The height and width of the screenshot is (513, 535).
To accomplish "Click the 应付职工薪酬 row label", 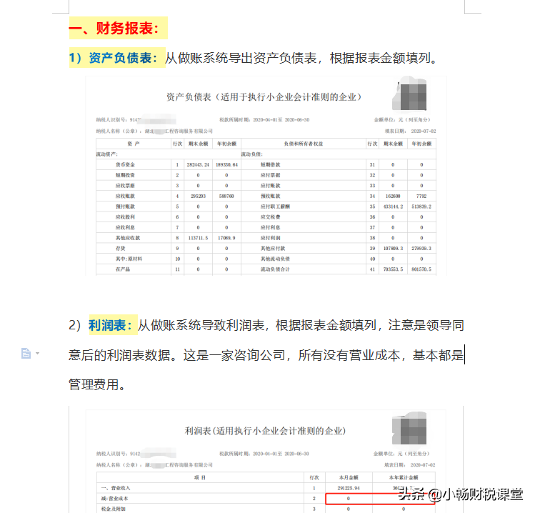I will click(275, 206).
